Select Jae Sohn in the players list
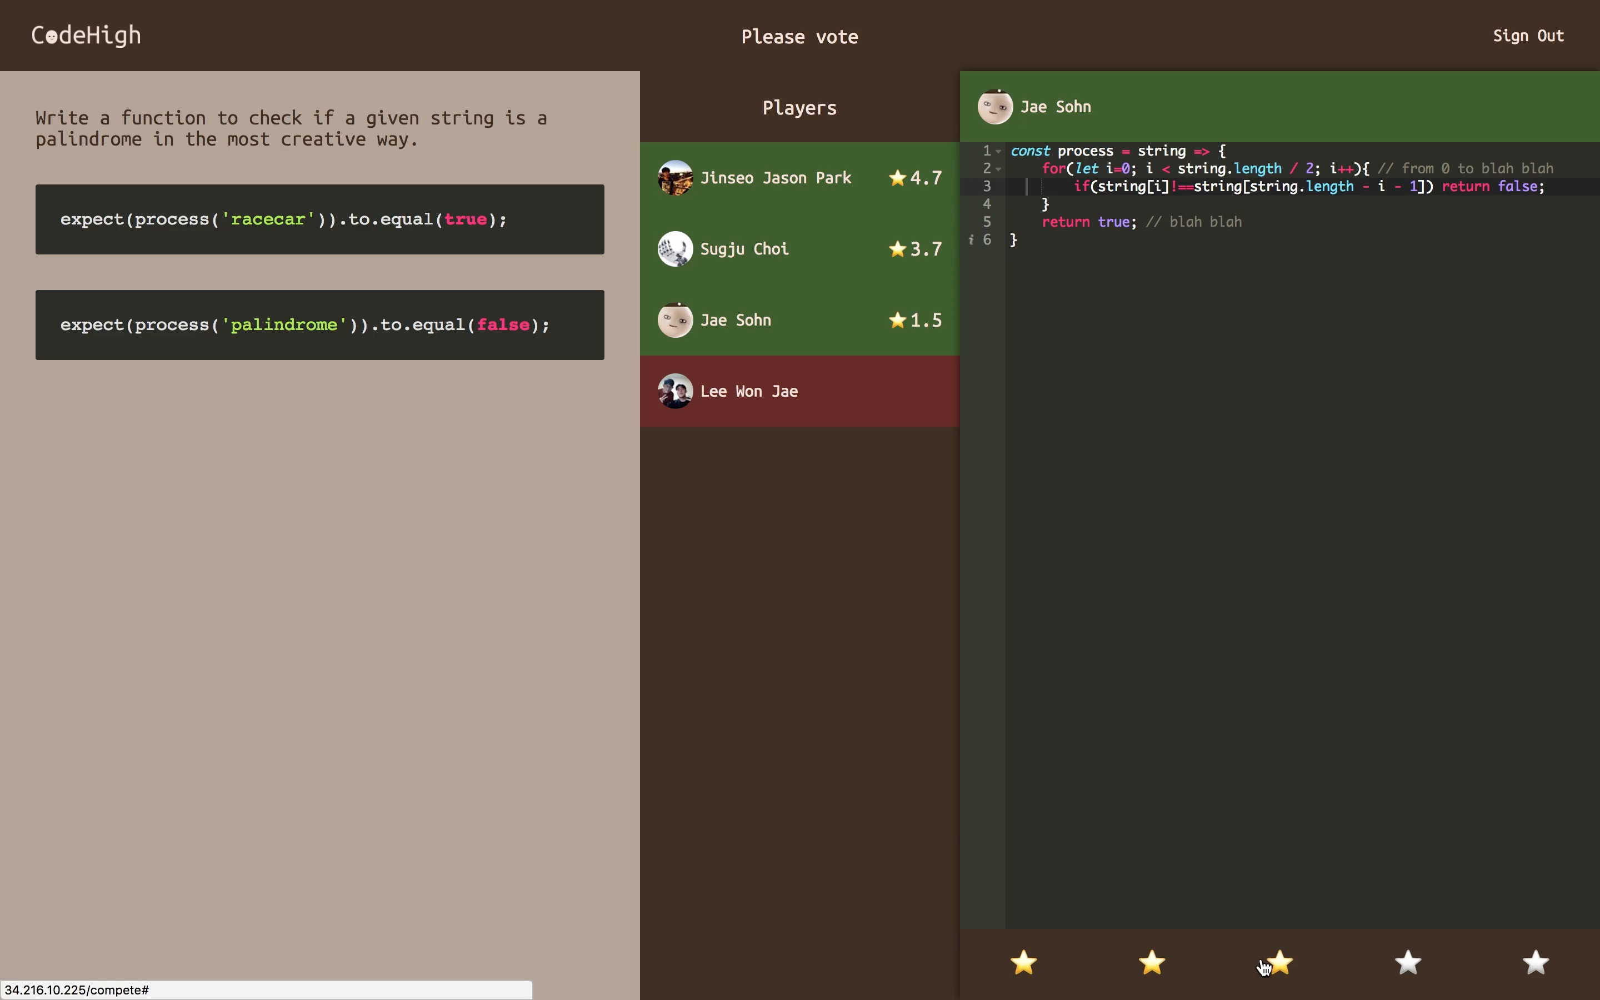1600x1000 pixels. tap(735, 321)
